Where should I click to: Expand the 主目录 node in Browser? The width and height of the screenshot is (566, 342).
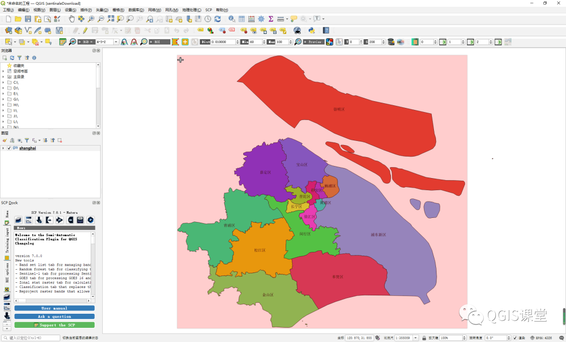(x=3, y=77)
